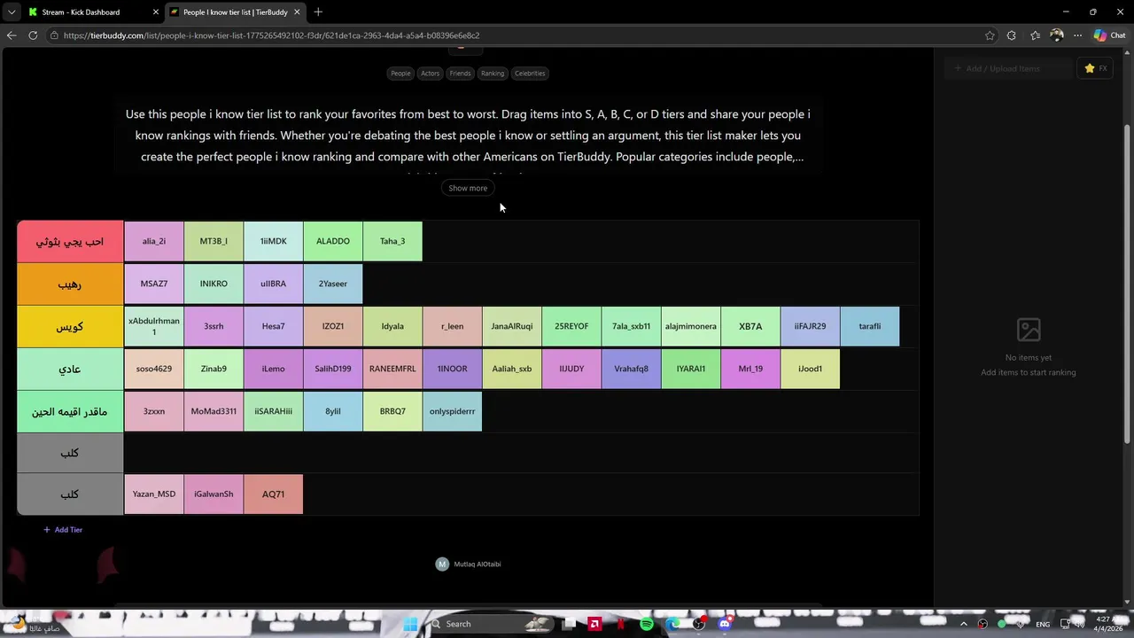Click the Celebrities category tag
The width and height of the screenshot is (1134, 638).
530,74
